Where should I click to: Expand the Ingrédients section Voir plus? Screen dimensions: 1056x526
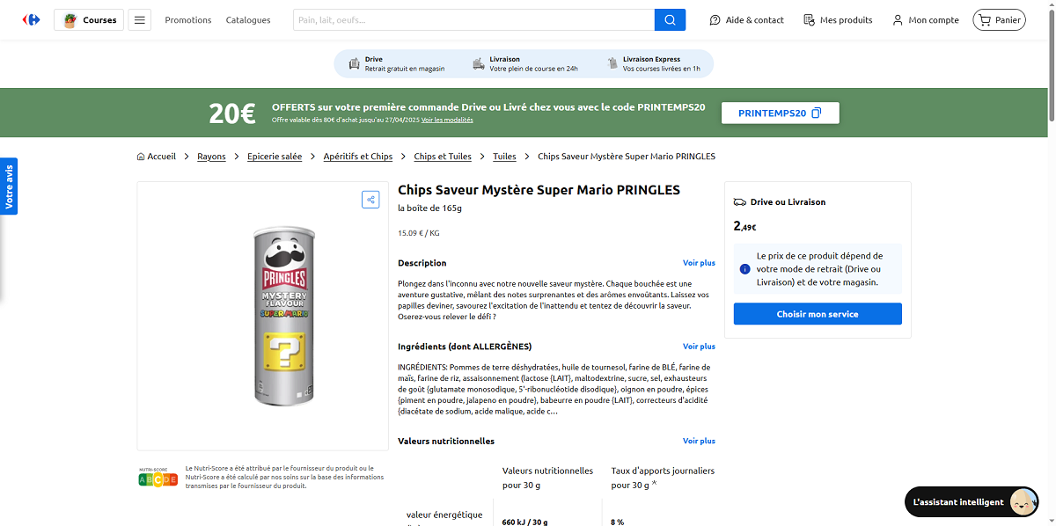(699, 347)
